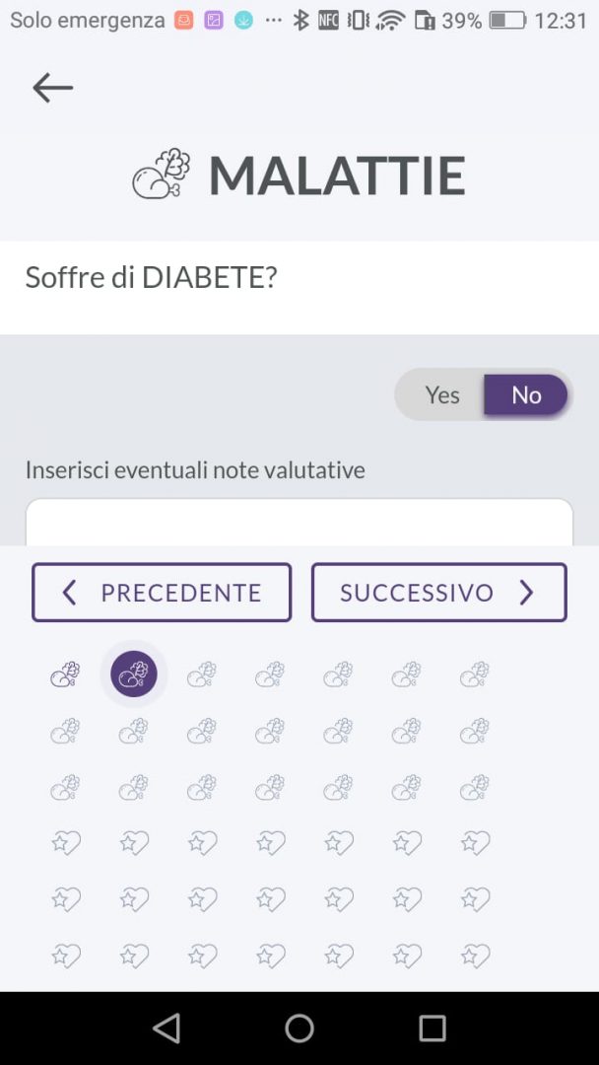Tap the food icon beside MALATTIE title
The height and width of the screenshot is (1065, 599).
pos(162,175)
